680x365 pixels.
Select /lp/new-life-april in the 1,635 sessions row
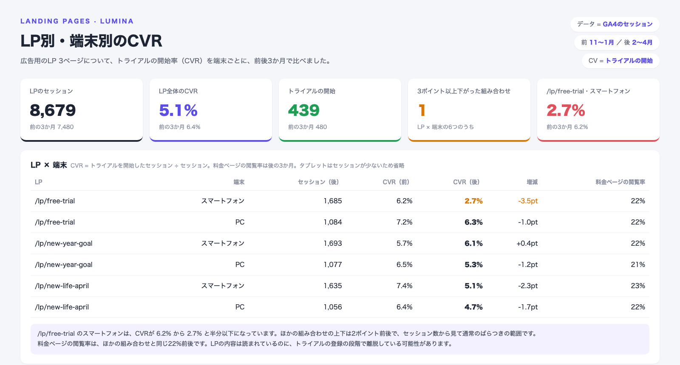(62, 286)
